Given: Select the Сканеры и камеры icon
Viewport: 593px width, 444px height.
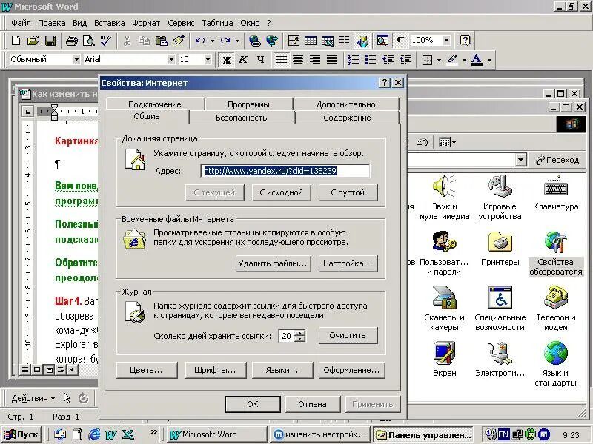Looking at the screenshot, I should click(444, 309).
